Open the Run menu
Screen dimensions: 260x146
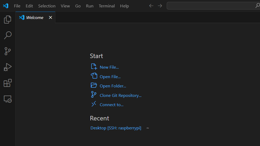click(x=90, y=6)
